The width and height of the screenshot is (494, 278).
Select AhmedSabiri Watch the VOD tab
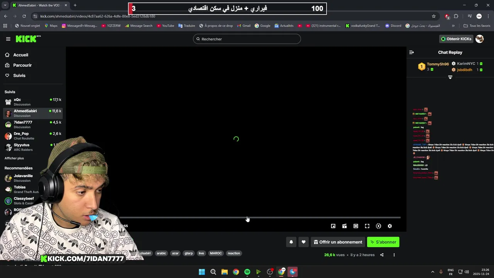(39, 5)
